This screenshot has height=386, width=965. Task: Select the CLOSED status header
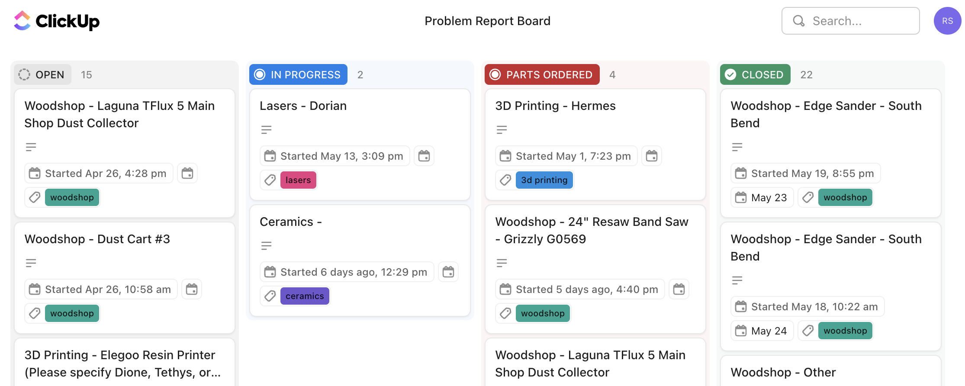pyautogui.click(x=755, y=74)
